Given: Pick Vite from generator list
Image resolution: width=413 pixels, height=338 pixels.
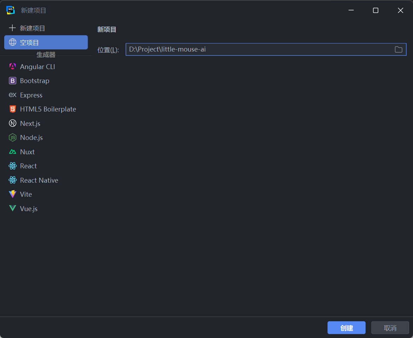Looking at the screenshot, I should tap(46, 194).
